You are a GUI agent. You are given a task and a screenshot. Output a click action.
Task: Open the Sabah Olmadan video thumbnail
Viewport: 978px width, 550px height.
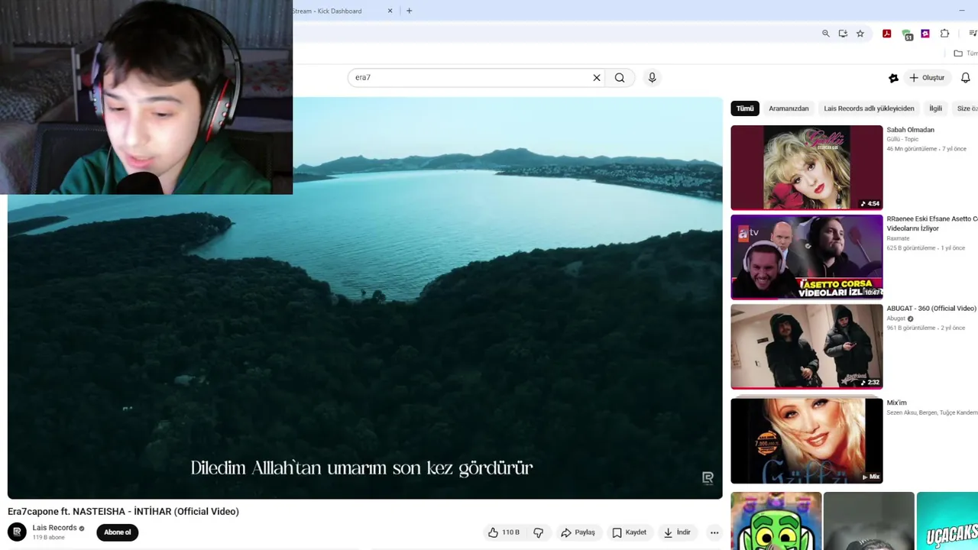coord(806,167)
